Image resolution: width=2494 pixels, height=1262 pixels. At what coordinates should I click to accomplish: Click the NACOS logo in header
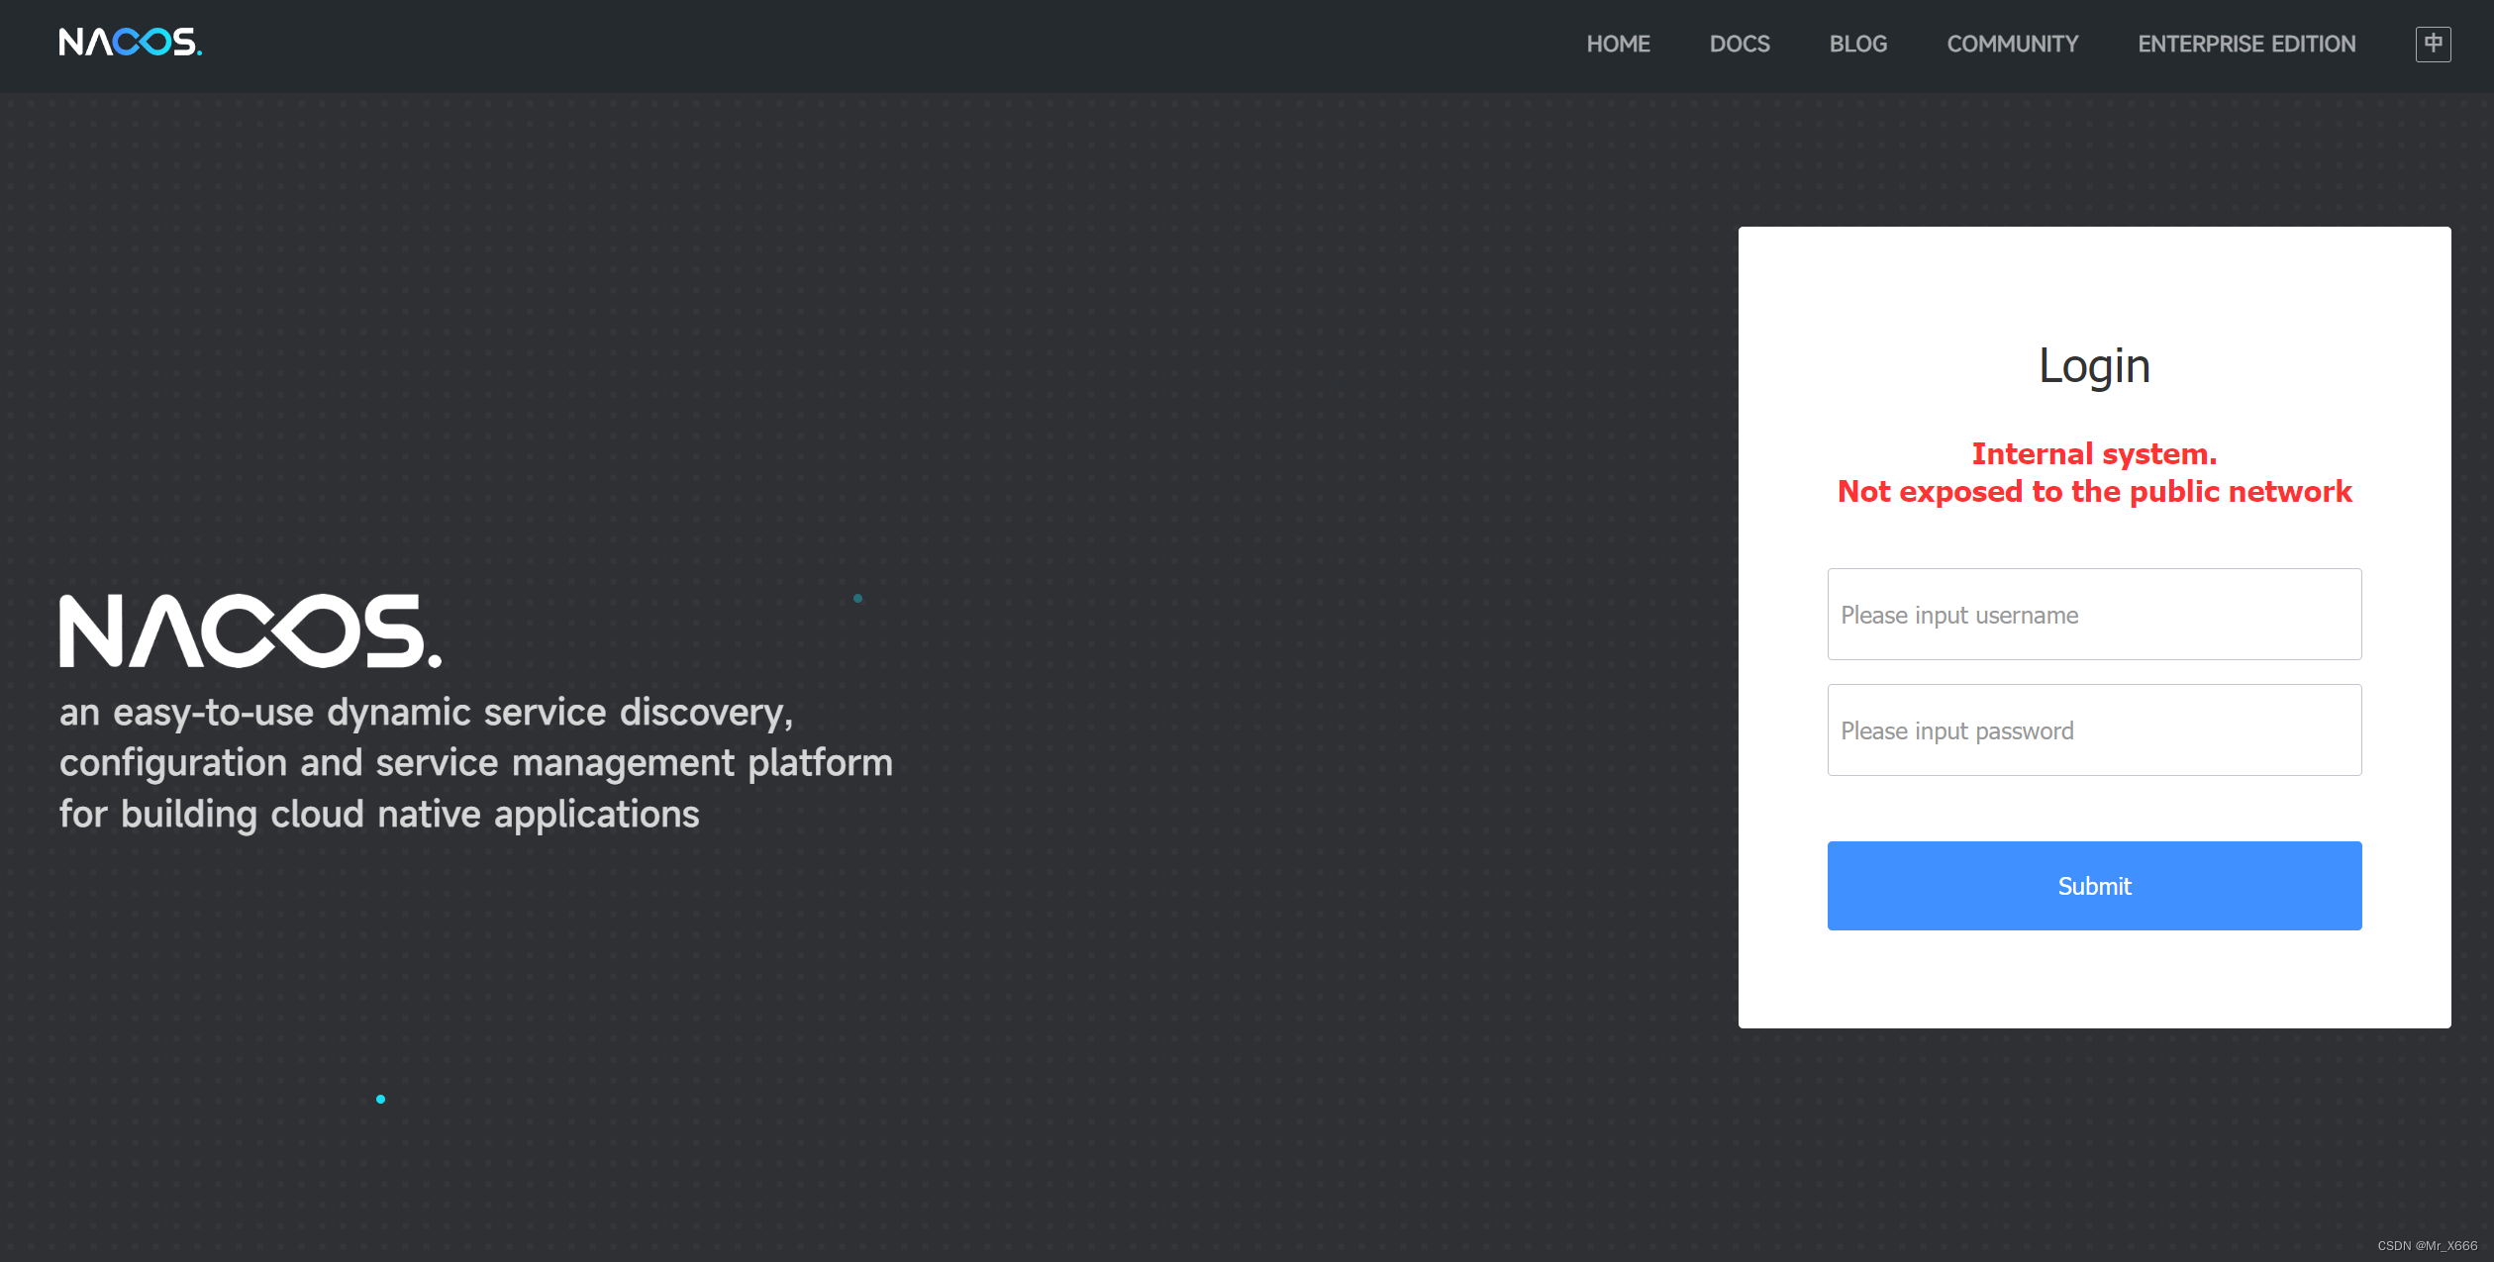(130, 42)
